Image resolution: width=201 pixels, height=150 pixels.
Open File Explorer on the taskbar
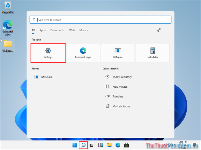point(109,145)
